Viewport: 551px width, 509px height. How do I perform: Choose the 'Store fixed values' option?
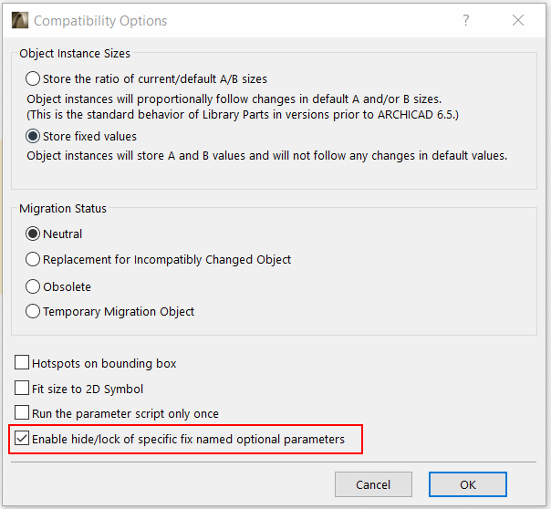34,137
